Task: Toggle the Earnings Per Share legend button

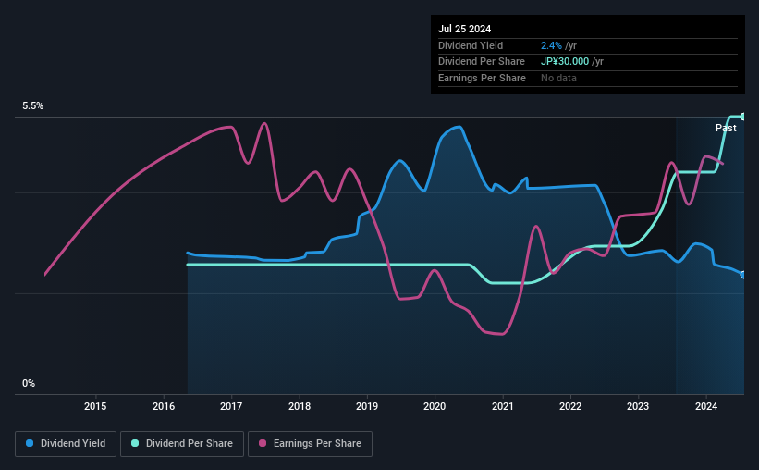Action: click(x=310, y=443)
